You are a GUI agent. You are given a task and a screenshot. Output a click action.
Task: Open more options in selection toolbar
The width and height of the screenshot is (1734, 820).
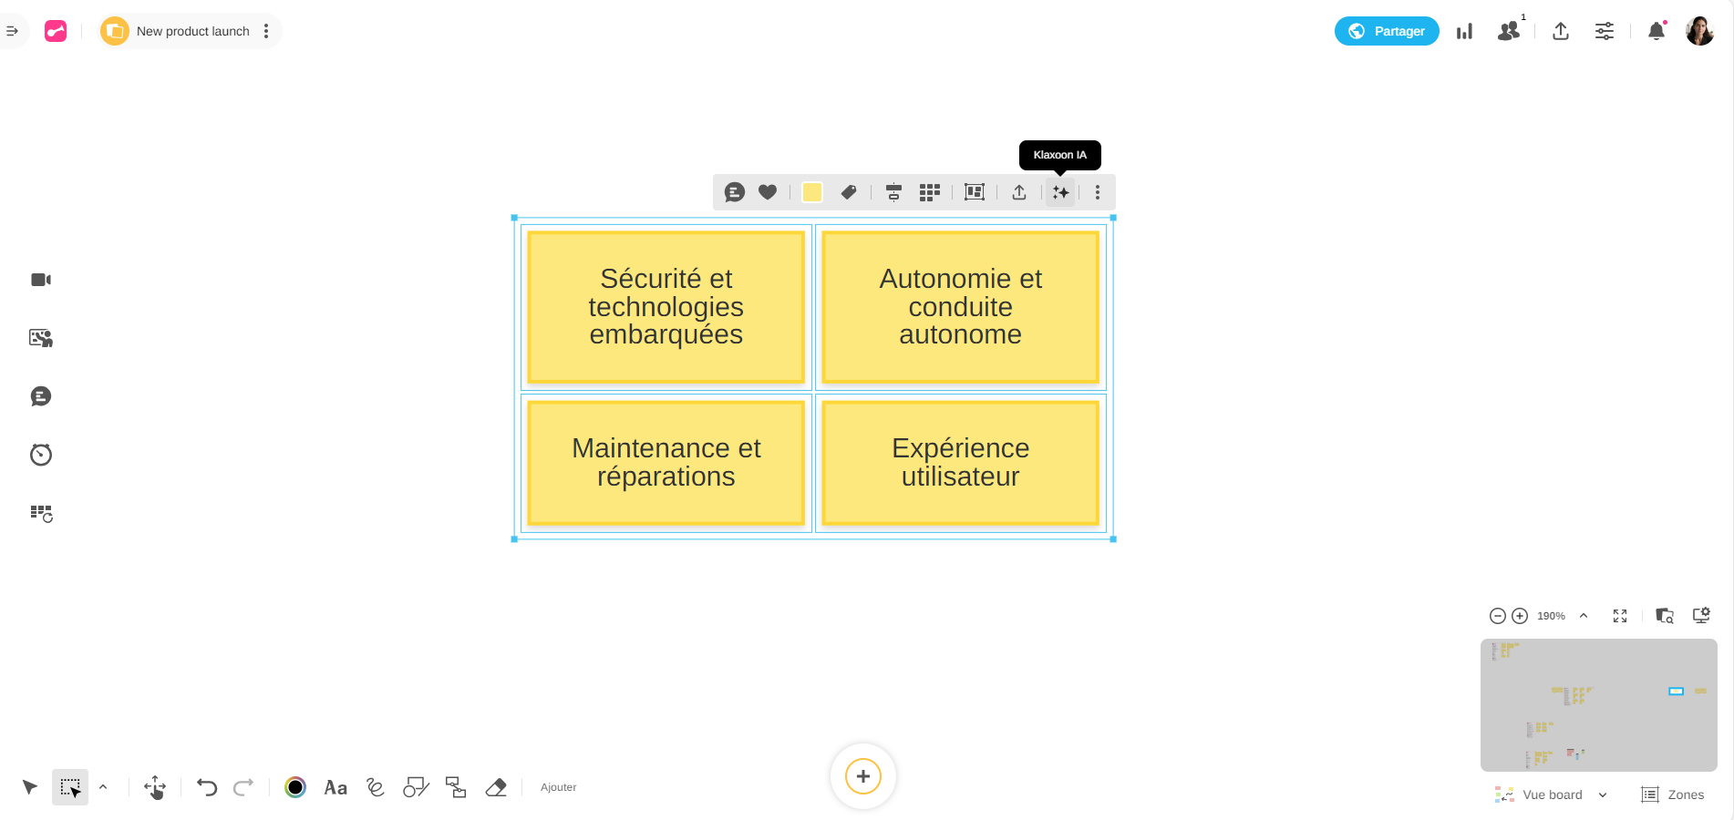1098,192
